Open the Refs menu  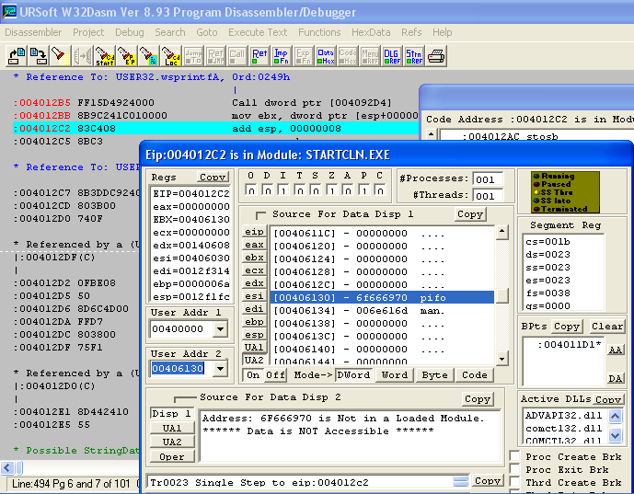[x=411, y=32]
